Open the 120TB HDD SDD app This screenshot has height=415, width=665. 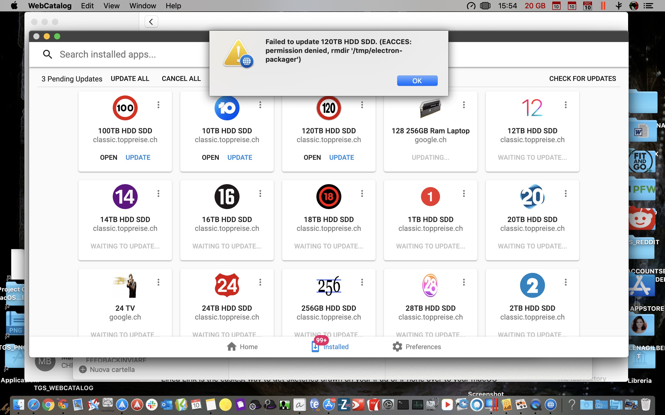click(312, 157)
